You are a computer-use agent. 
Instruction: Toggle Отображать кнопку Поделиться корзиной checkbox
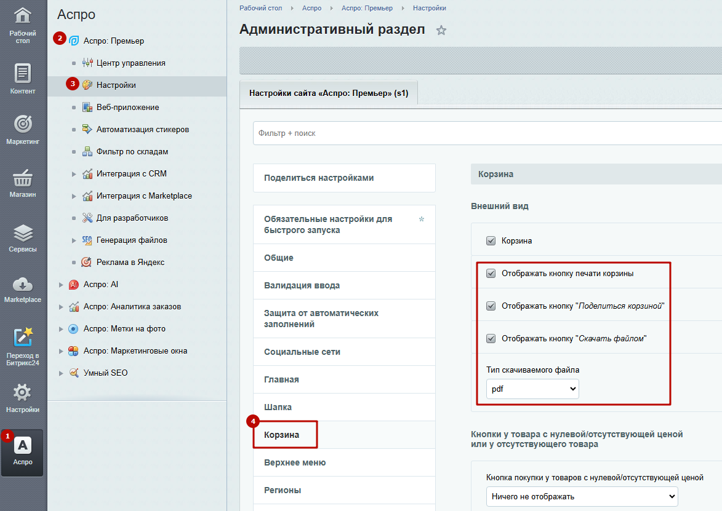tap(491, 306)
